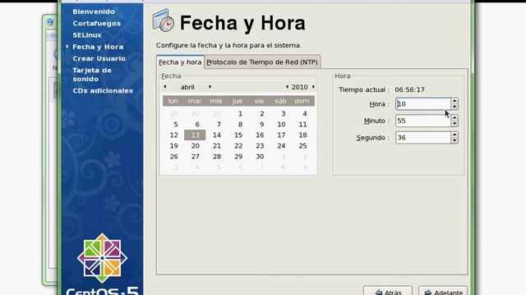Select Fecha y Hora in the sidebar
Viewport: 526px width, 295px height.
point(98,47)
